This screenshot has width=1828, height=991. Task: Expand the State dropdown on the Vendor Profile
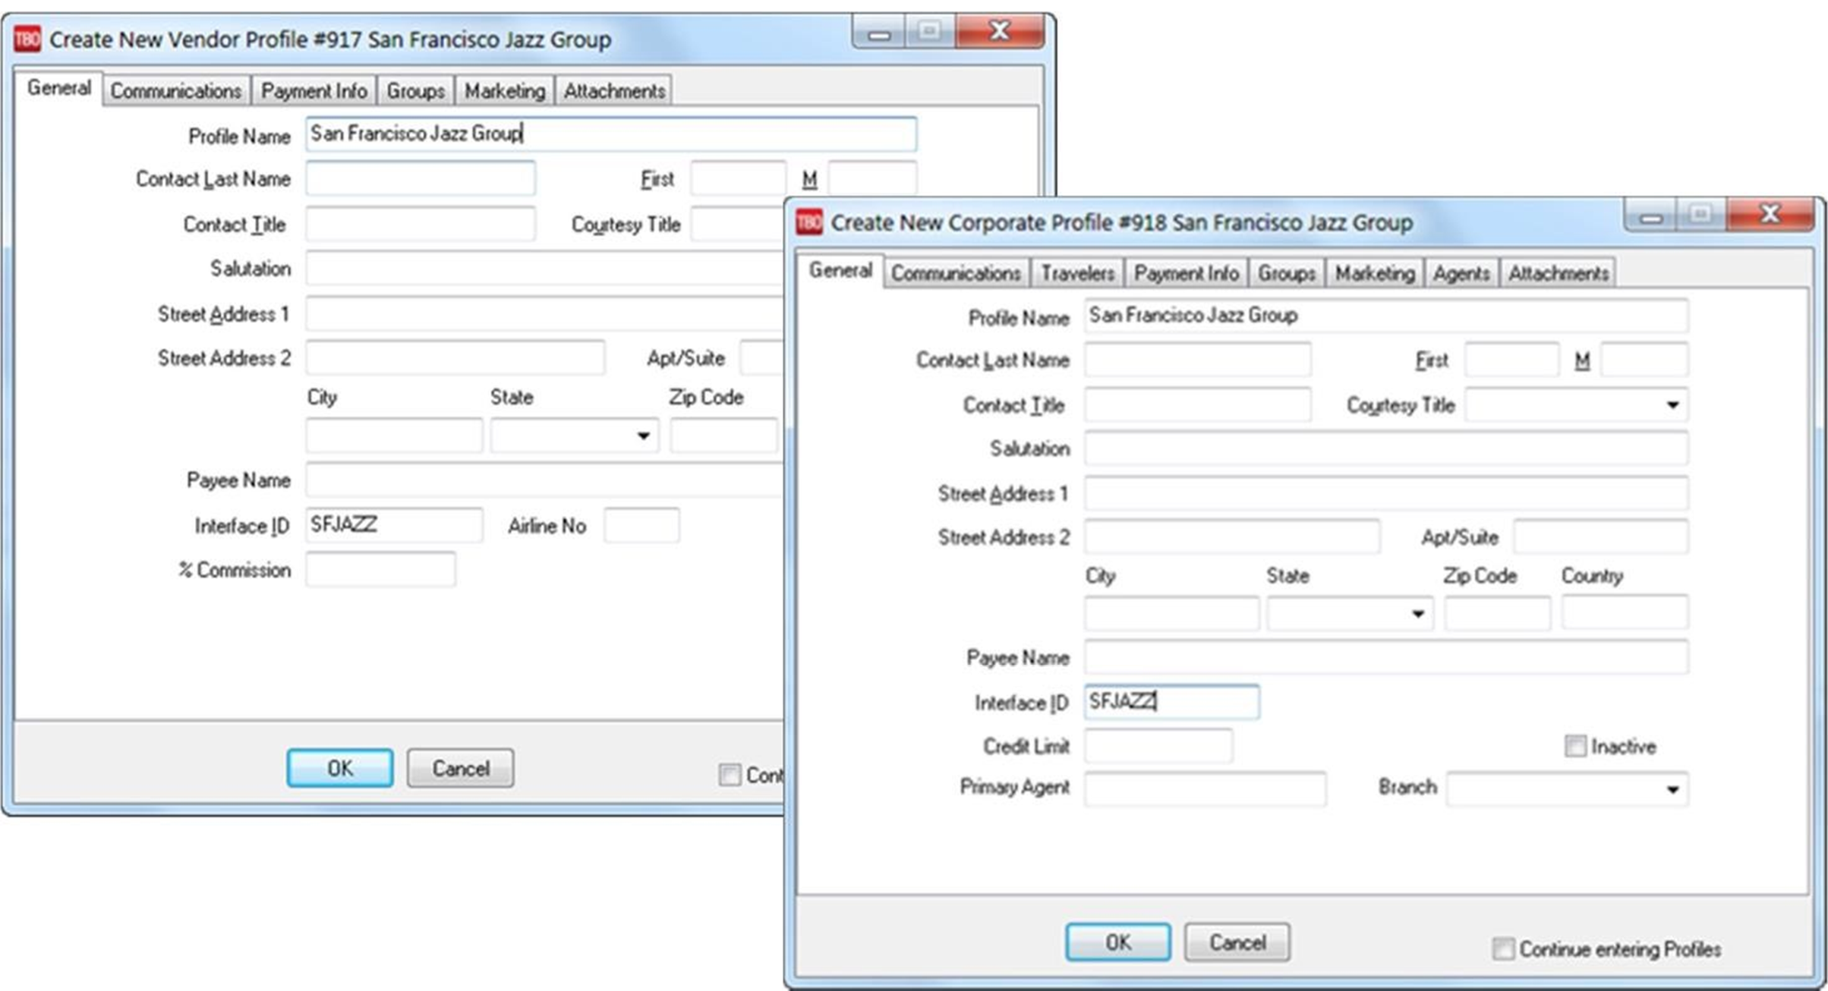pos(642,436)
